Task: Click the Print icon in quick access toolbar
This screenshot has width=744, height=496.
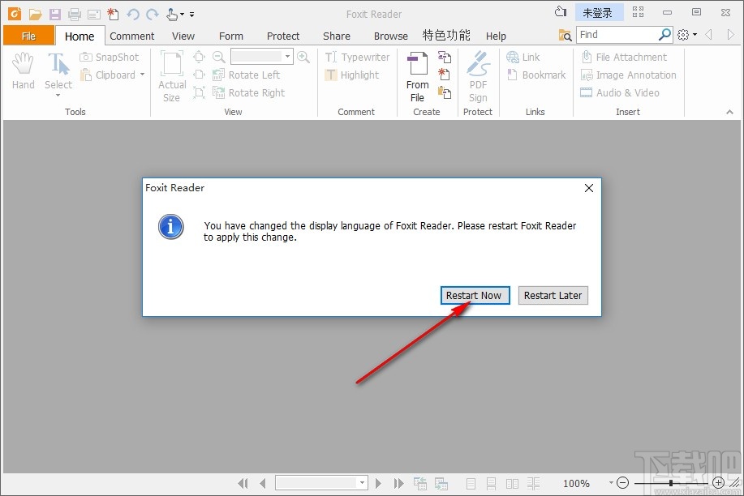Action: tap(75, 15)
